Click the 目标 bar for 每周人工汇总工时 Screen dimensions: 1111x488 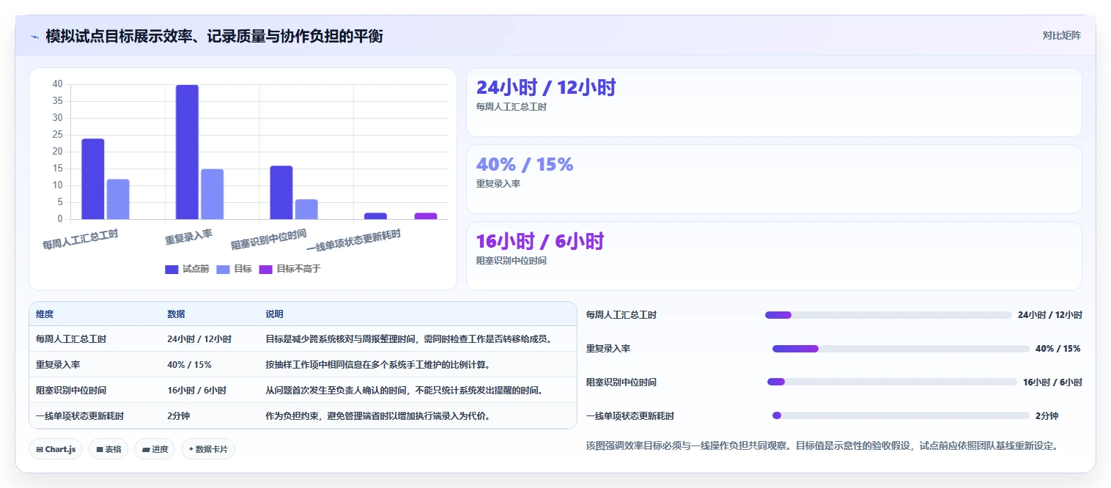coord(118,199)
